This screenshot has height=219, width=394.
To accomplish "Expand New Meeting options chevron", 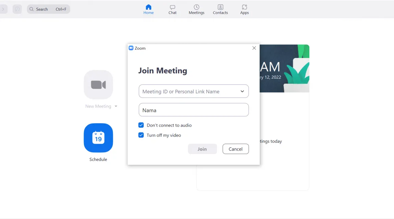I will [116, 106].
